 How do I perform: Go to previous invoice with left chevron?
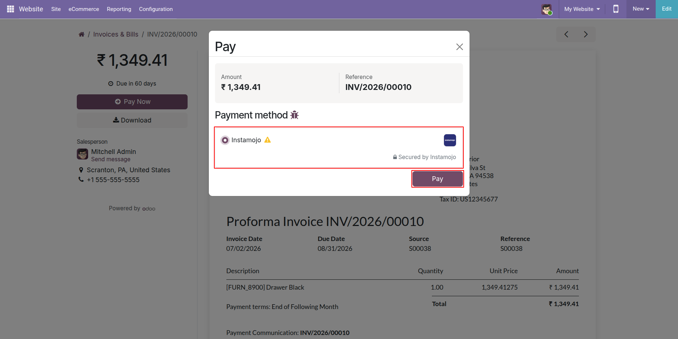point(566,34)
